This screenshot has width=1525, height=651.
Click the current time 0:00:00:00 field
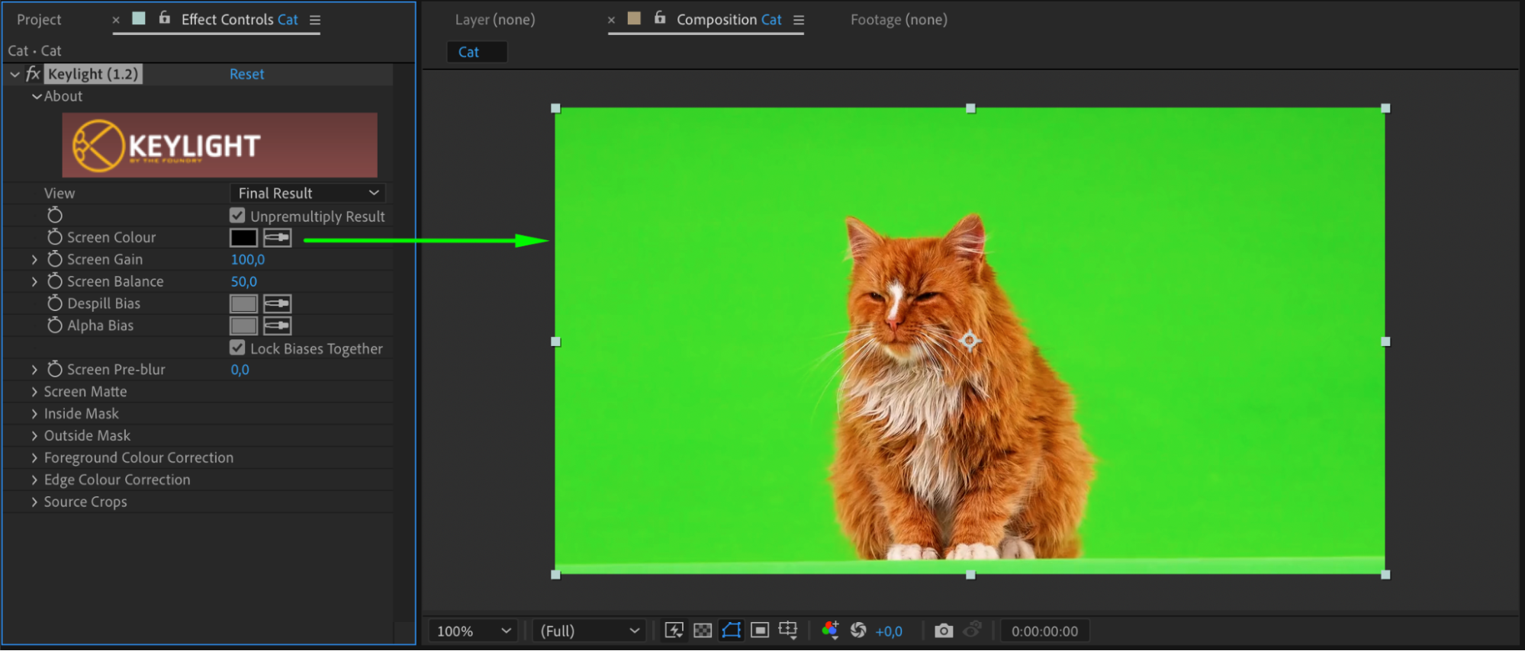1044,631
